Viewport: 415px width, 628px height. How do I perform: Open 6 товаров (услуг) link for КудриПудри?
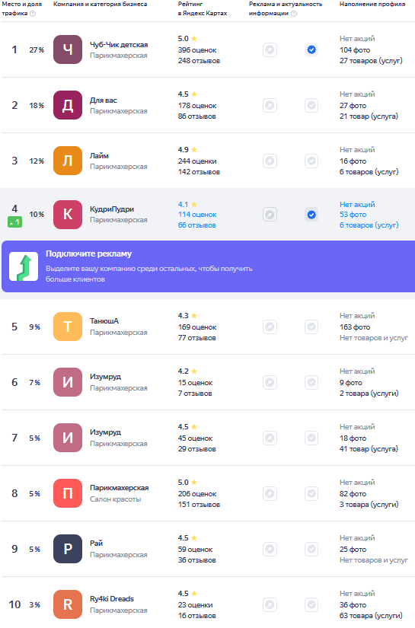(x=369, y=225)
